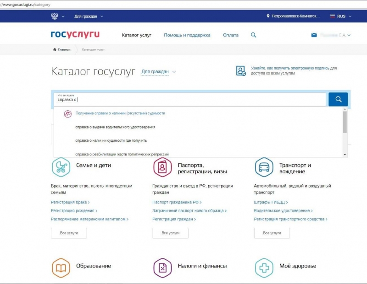Open Каталог услуг menu item
Screen dimensions: 367x284
136,35
